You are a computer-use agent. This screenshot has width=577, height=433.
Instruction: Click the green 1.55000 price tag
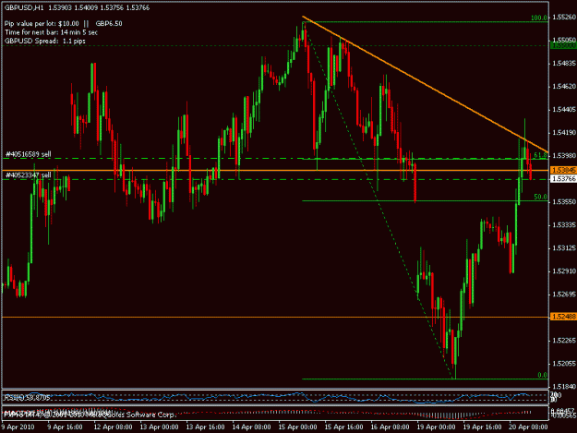click(x=563, y=45)
